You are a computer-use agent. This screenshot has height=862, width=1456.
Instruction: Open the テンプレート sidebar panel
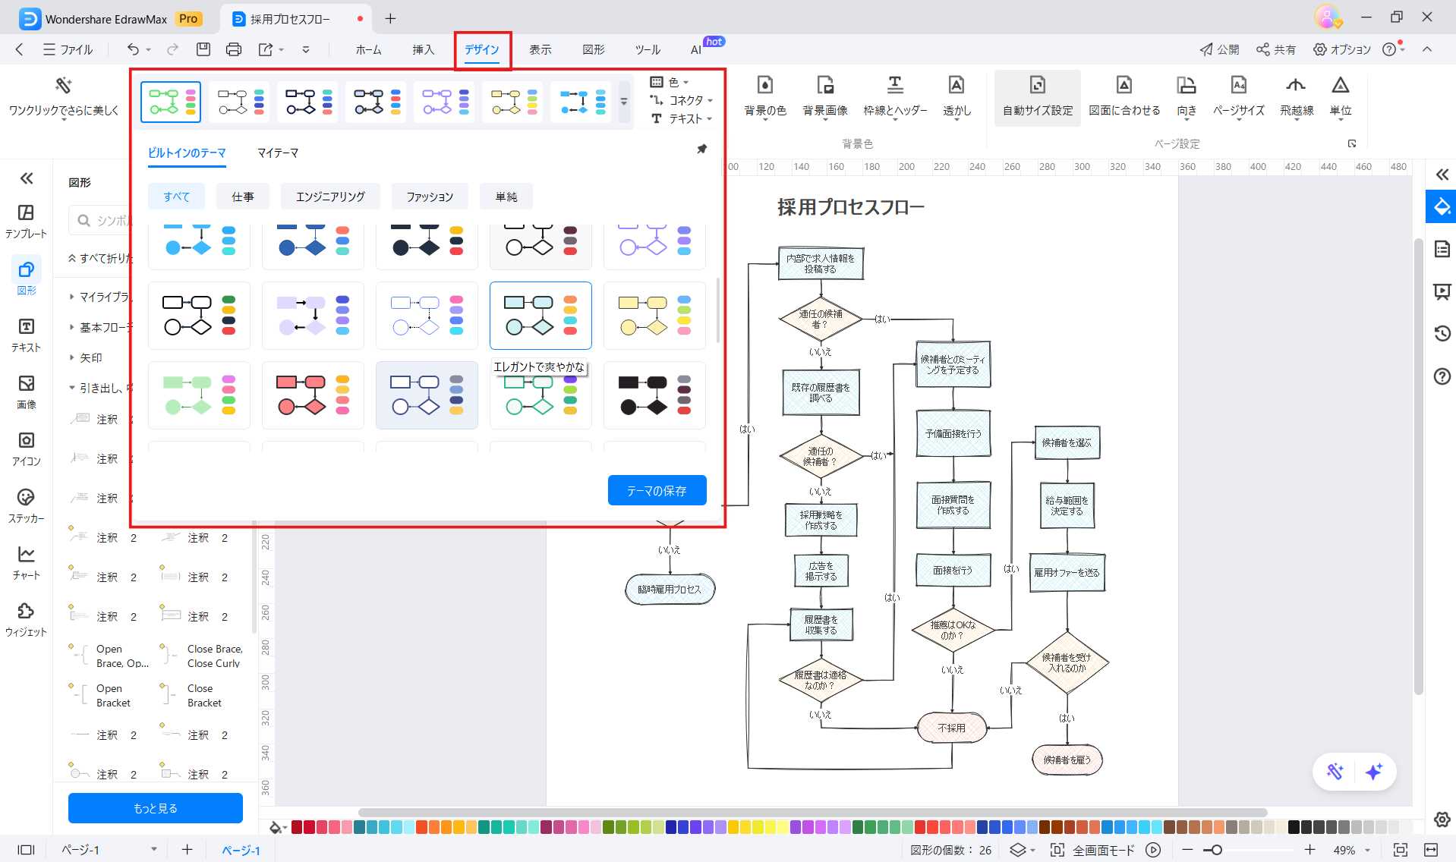pos(26,221)
